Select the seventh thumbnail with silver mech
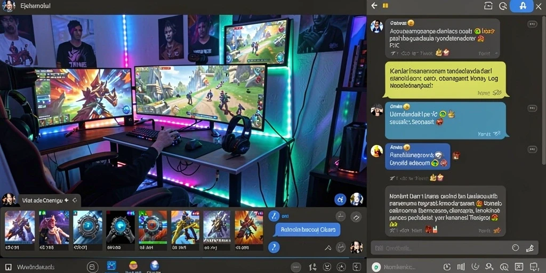This screenshot has width=546, height=273. [x=216, y=227]
